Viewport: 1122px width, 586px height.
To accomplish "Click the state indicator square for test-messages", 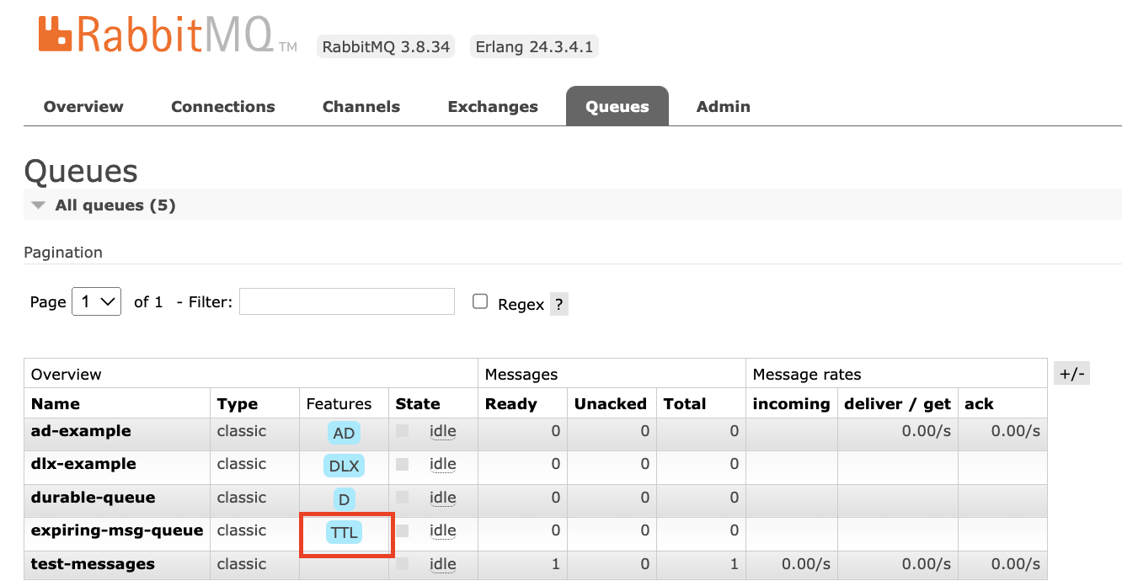I will [403, 564].
